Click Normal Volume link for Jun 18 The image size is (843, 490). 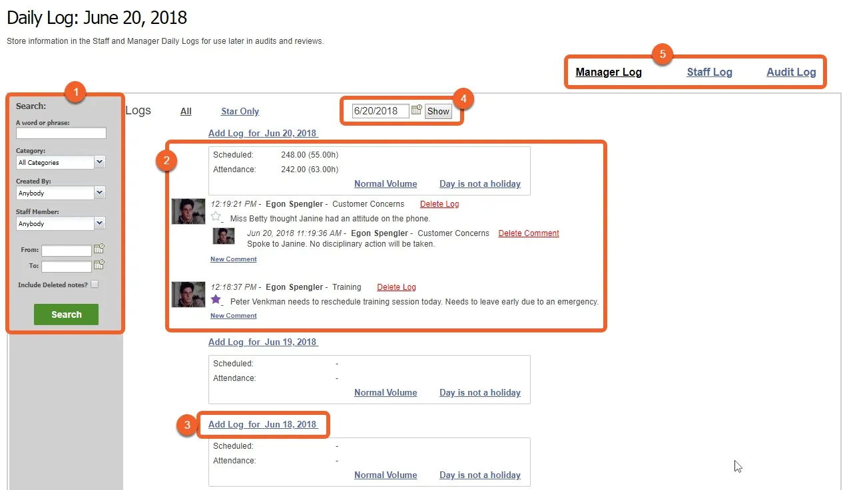(386, 475)
